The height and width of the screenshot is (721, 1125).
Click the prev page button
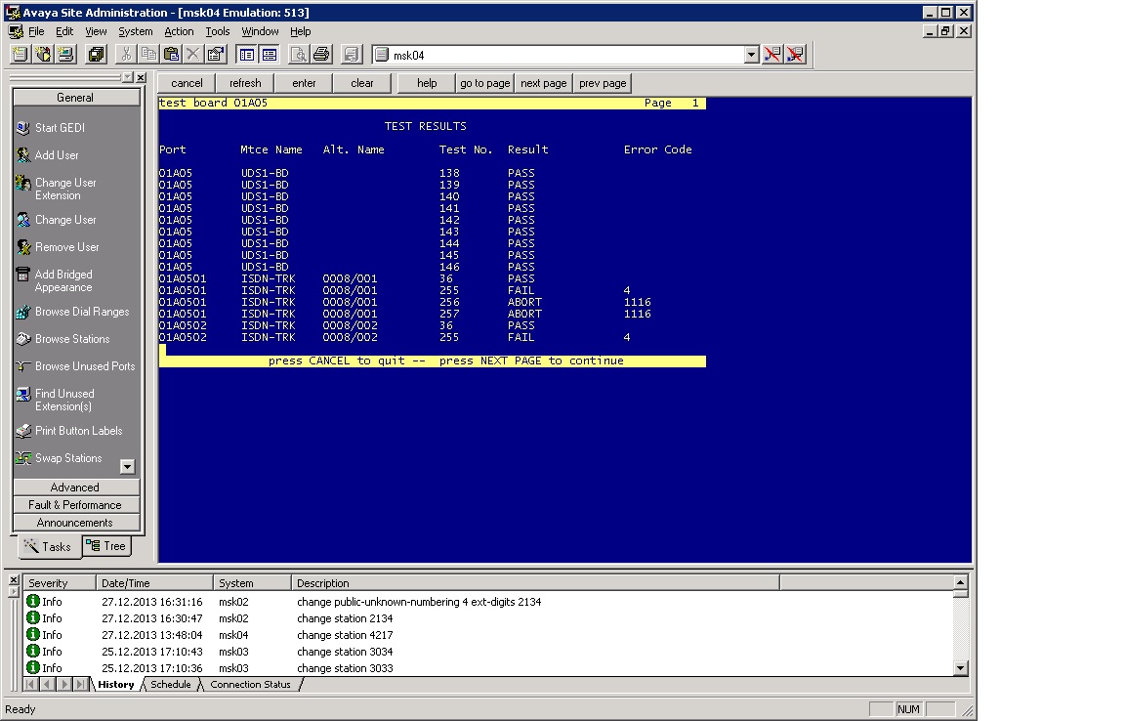603,83
